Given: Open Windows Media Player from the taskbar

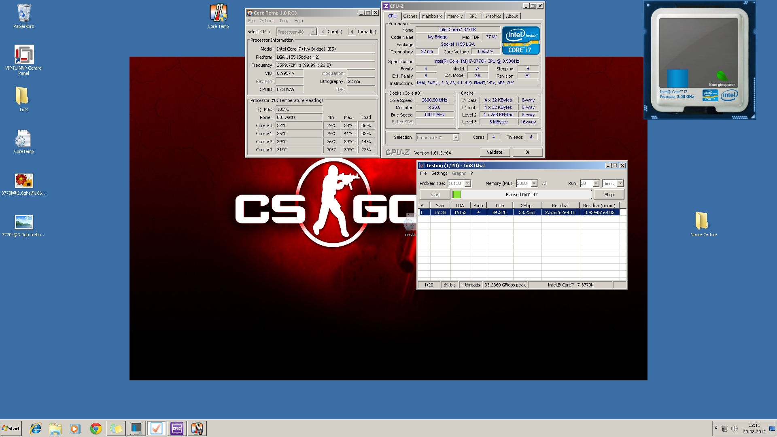Looking at the screenshot, I should [75, 429].
